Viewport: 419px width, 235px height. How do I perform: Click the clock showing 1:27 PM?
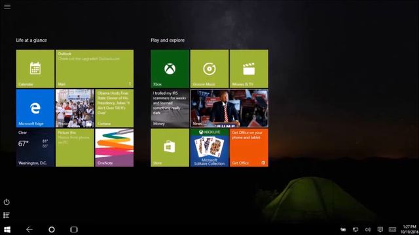pos(409,229)
